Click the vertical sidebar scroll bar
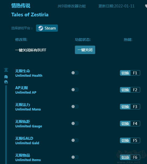The width and height of the screenshot is (147, 164). tap(6, 124)
